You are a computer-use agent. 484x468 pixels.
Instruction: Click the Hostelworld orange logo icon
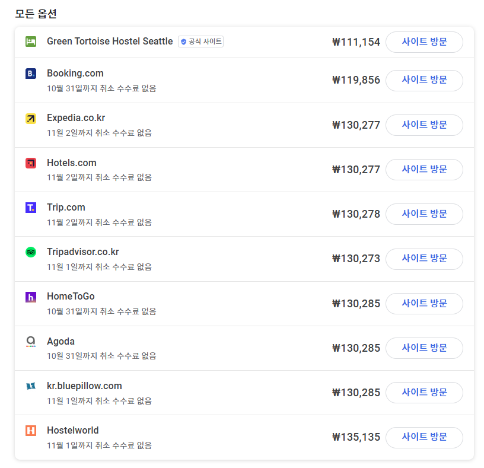[x=31, y=431]
